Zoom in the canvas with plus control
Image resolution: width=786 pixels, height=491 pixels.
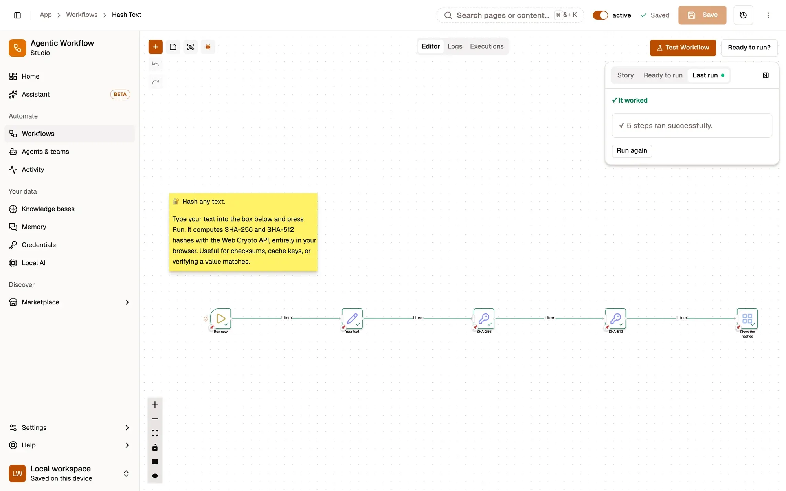155,405
